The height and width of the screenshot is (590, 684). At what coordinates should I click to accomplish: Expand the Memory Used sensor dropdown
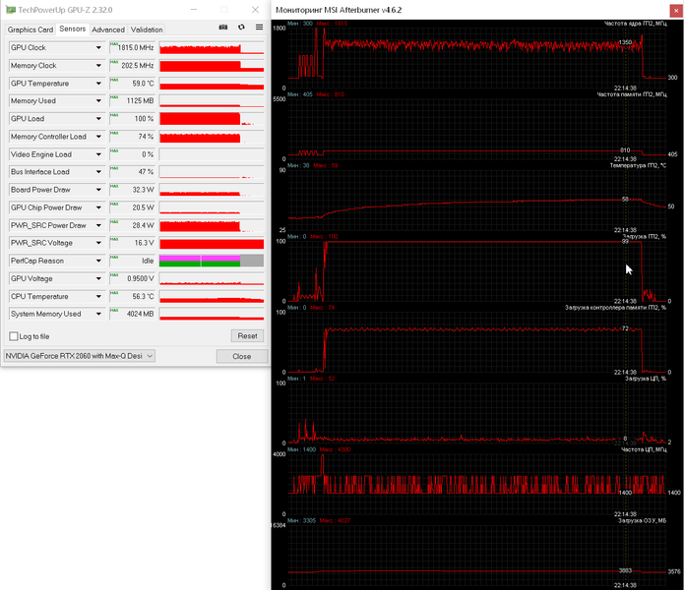point(98,100)
